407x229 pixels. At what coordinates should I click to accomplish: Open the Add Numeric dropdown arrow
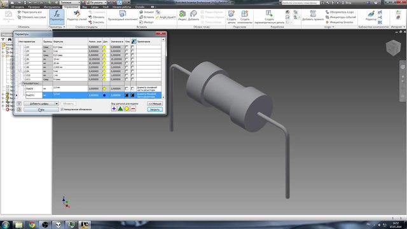57,104
